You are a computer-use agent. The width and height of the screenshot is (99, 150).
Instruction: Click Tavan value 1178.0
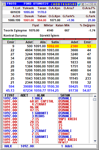(x=42, y=12)
